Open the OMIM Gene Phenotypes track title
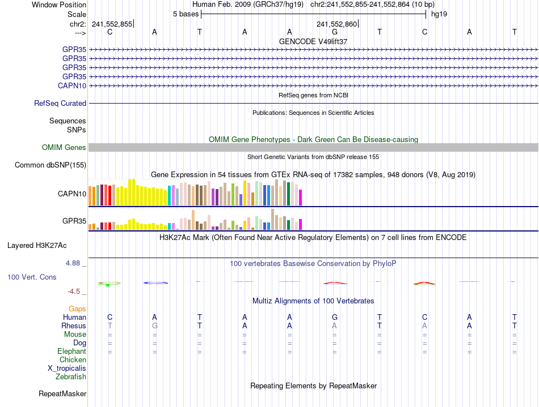 (313, 140)
